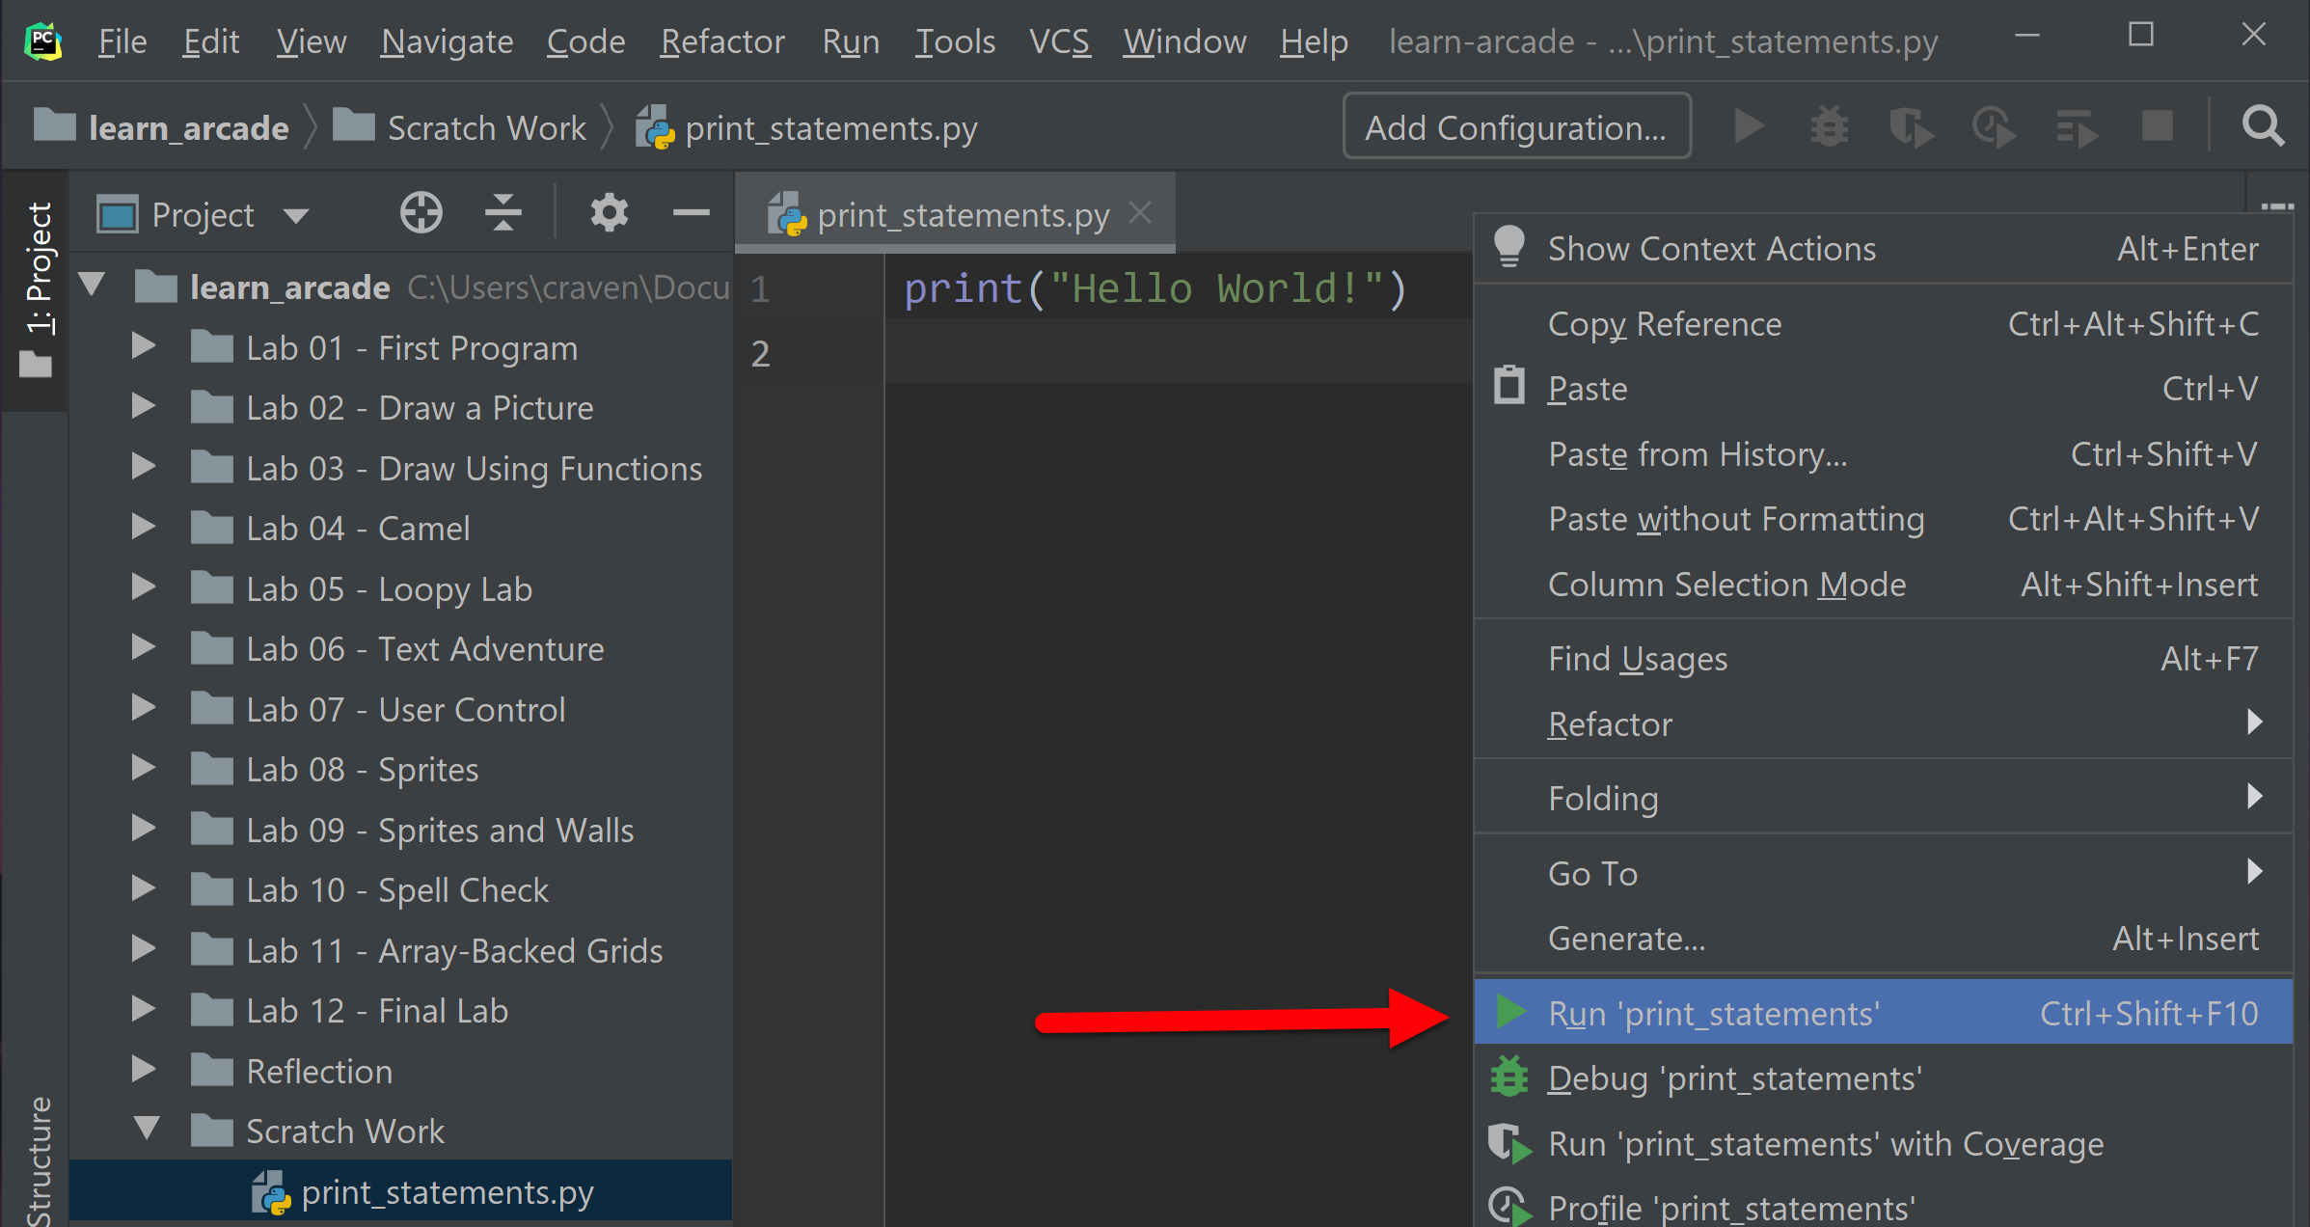Click learn_arcade folder icon in breadcrumb
The height and width of the screenshot is (1227, 2310).
[x=54, y=125]
